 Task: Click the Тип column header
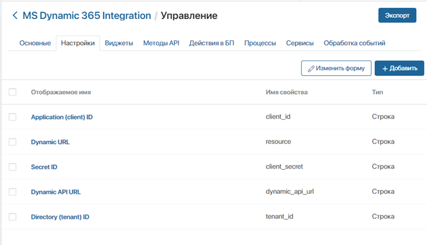point(377,92)
